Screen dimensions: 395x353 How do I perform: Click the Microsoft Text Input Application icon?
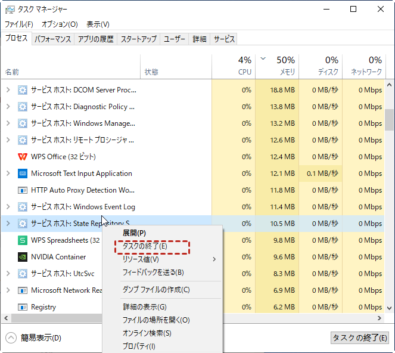coord(23,174)
